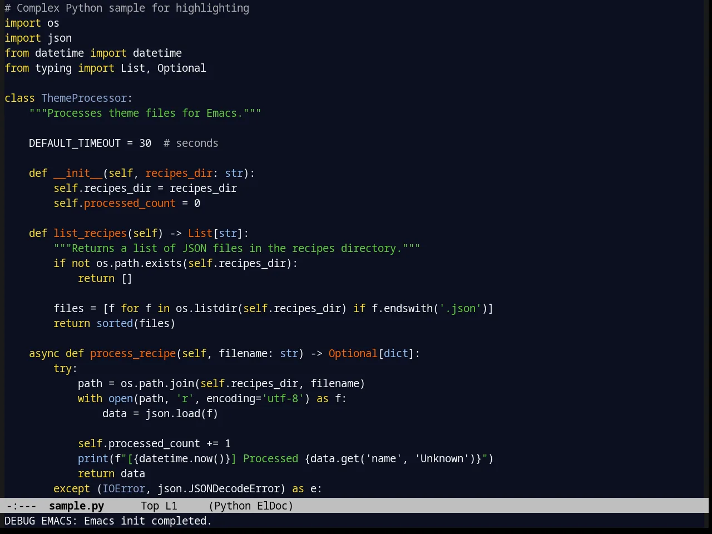Image resolution: width=712 pixels, height=534 pixels.
Task: Click the 'utf-8' encoding string
Action: click(x=283, y=398)
